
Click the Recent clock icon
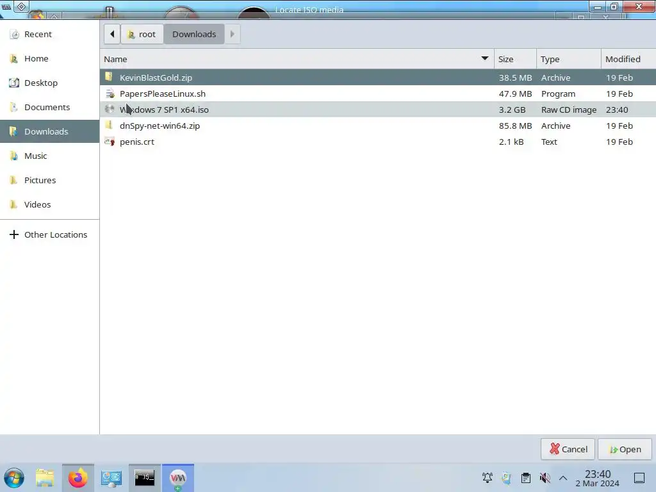point(14,35)
